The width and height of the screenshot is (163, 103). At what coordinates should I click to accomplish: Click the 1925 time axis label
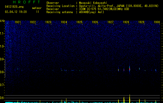point(79,22)
